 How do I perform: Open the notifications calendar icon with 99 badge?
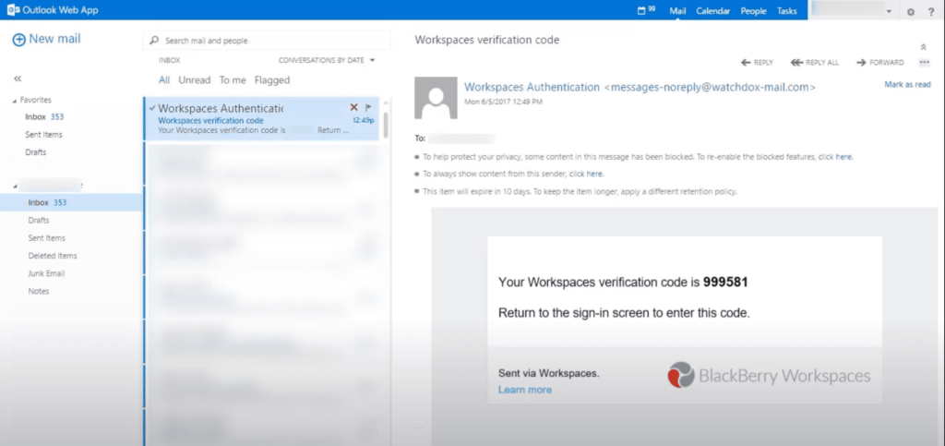pos(646,11)
